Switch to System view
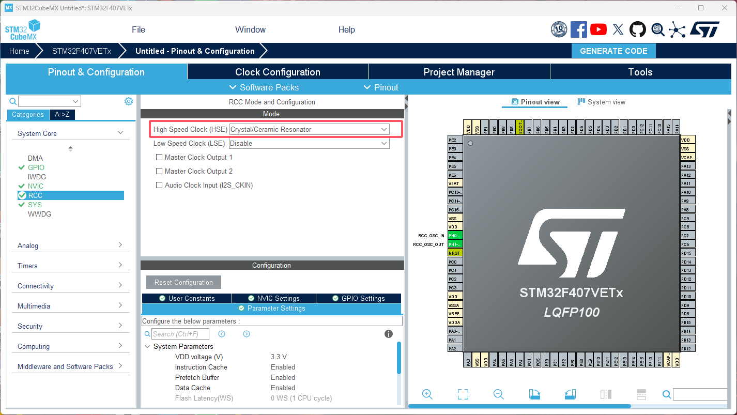 (602, 102)
